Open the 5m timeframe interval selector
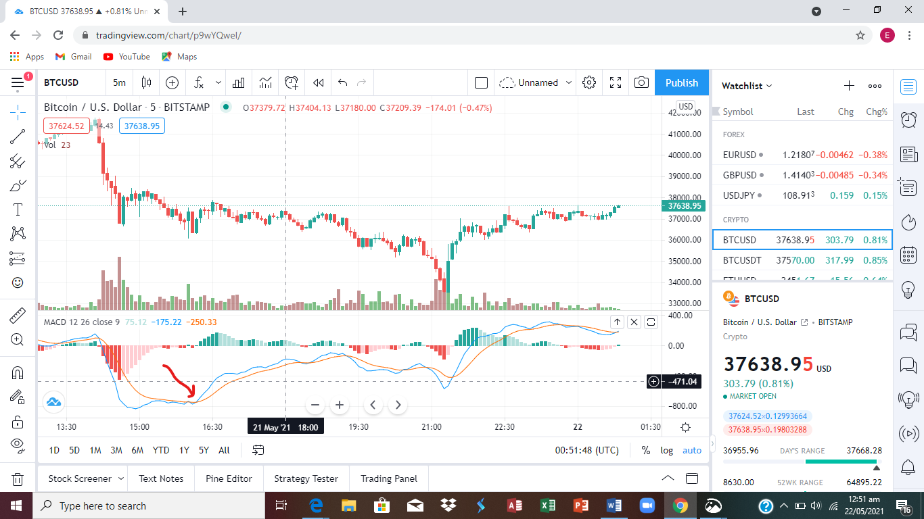 (x=119, y=82)
